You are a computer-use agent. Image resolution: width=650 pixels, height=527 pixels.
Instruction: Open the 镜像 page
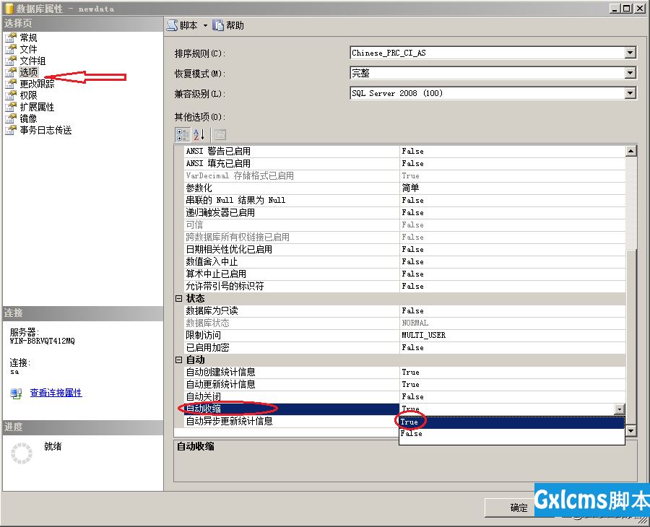coord(28,119)
